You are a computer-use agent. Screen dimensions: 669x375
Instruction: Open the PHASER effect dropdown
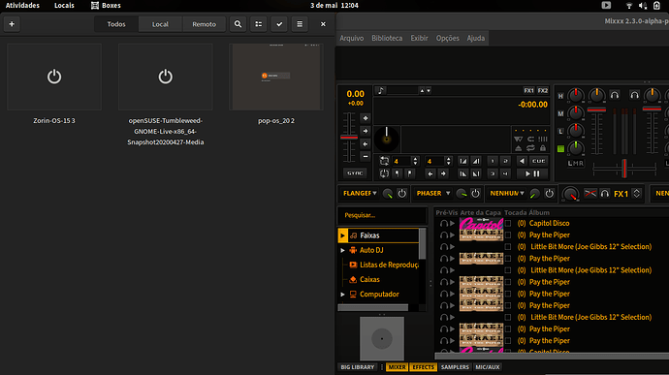click(x=433, y=193)
